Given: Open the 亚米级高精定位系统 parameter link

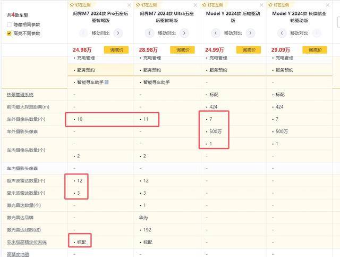Looking at the screenshot, I should click(x=27, y=242).
